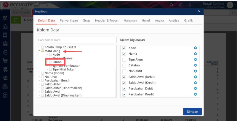This screenshot has width=237, height=121.
Task: Switch to the Penyaringan tab
Action: pos(69,21)
